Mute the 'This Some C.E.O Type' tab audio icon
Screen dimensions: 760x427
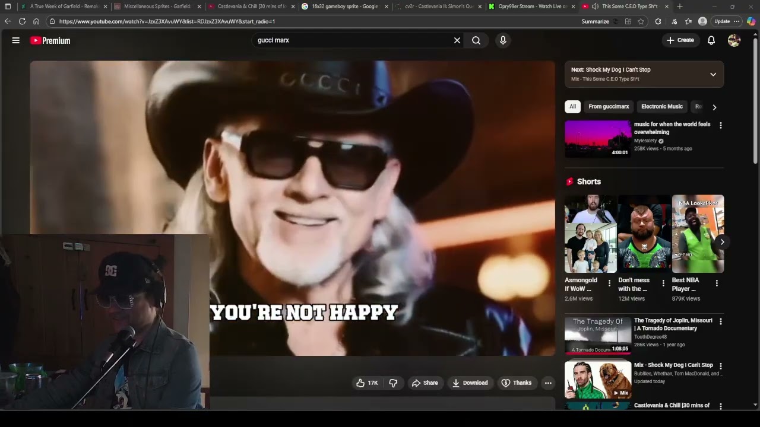(595, 7)
